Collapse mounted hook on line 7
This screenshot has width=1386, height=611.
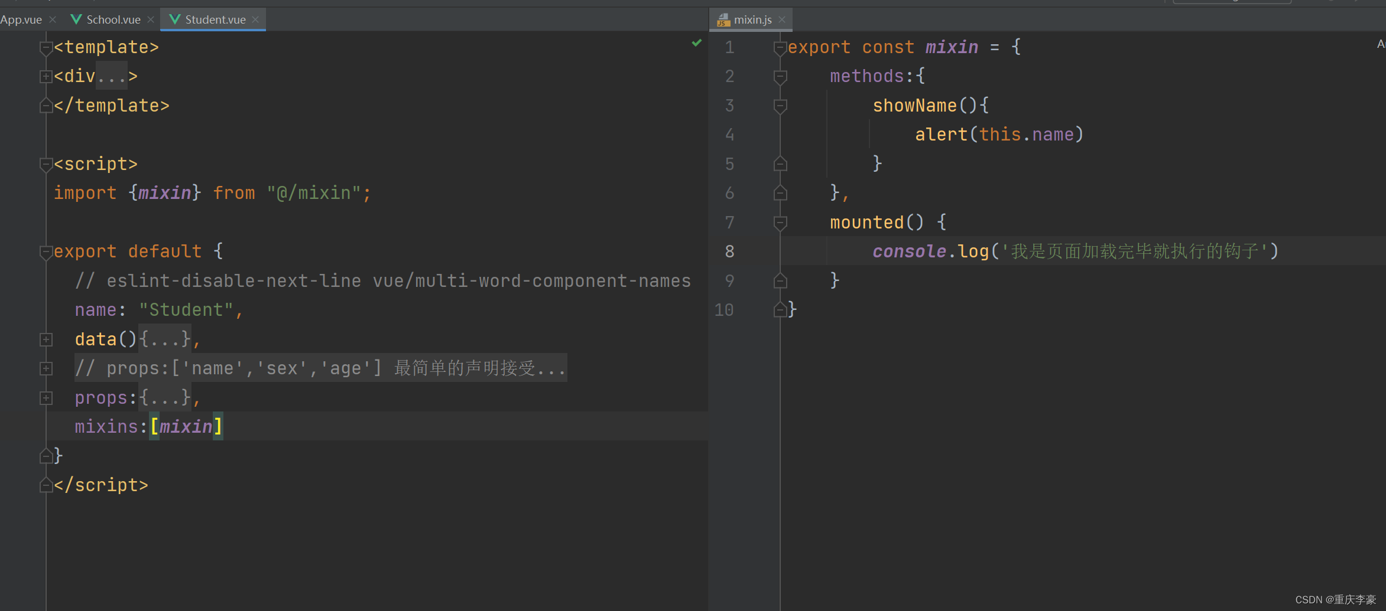[780, 223]
